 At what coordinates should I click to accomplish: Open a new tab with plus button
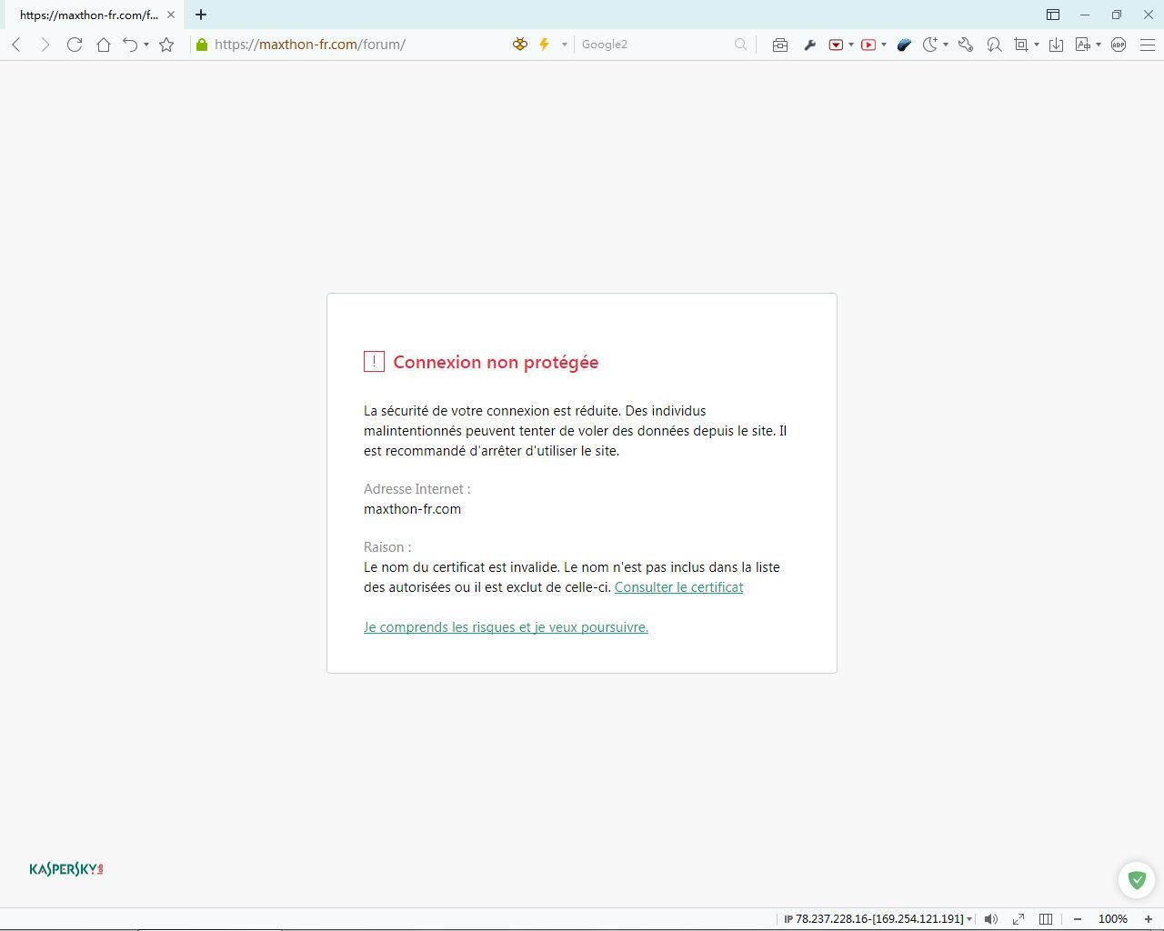coord(201,15)
